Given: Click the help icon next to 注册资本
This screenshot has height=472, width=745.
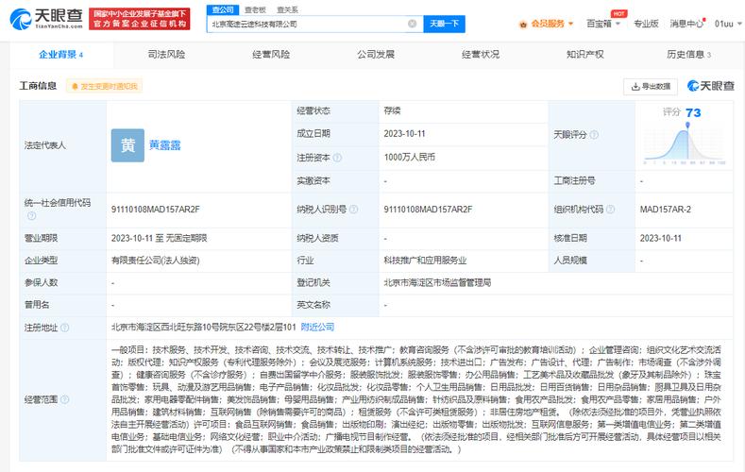Looking at the screenshot, I should click(337, 157).
